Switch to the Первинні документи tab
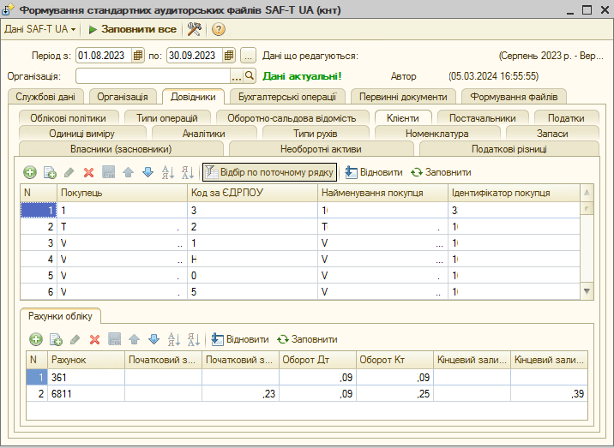 point(403,97)
